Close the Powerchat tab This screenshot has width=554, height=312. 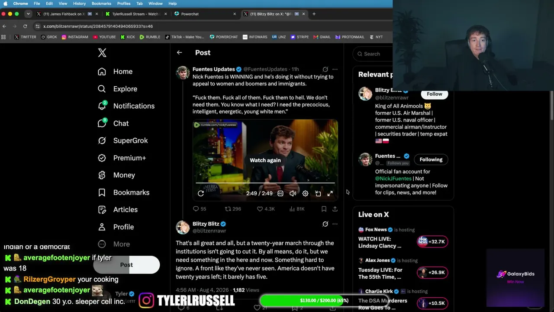(235, 14)
